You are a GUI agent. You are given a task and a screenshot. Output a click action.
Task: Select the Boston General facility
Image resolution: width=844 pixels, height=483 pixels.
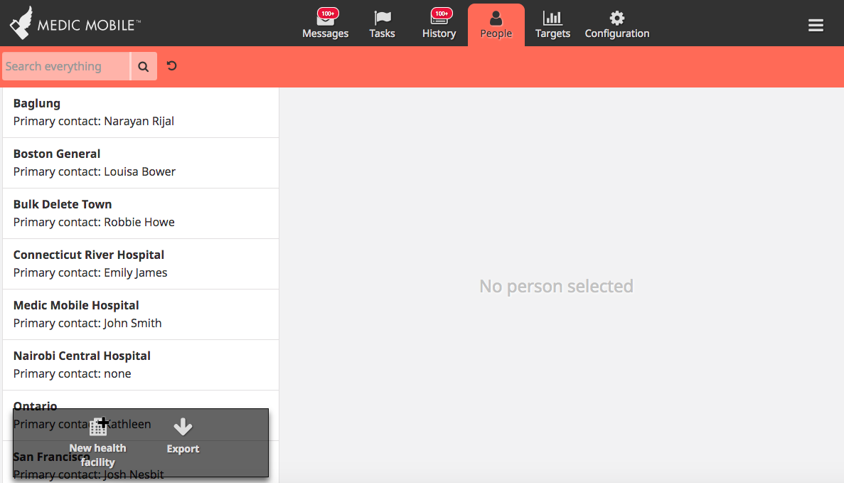coord(141,163)
